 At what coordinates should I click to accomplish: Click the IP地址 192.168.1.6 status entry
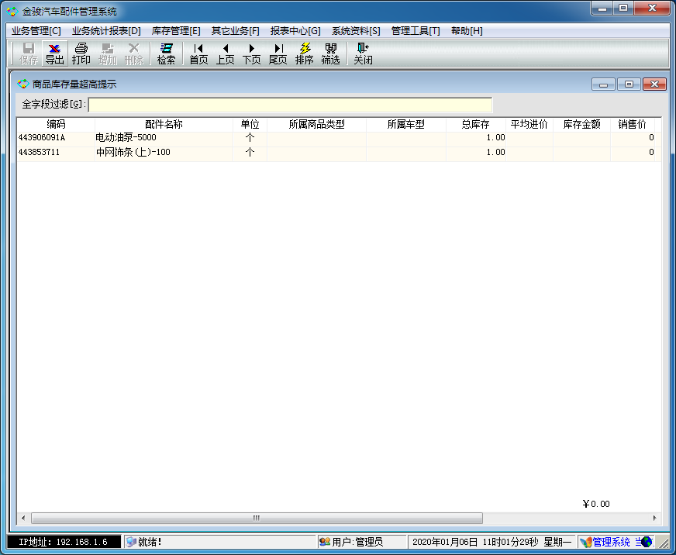(x=64, y=542)
